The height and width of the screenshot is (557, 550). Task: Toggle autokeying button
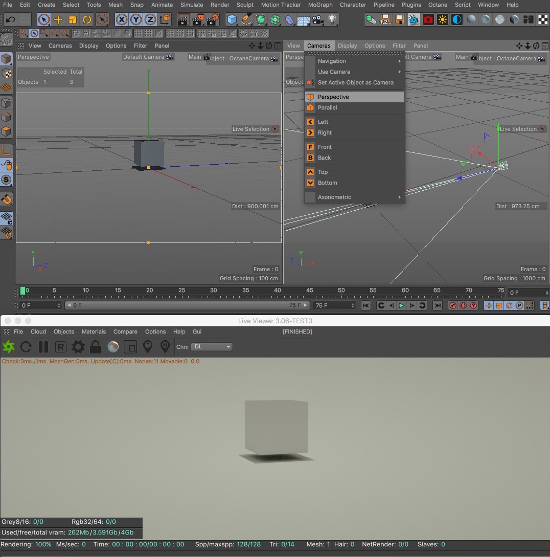pos(463,305)
